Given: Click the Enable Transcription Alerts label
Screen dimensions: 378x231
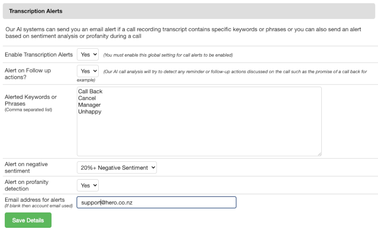Looking at the screenshot, I should click(39, 55).
